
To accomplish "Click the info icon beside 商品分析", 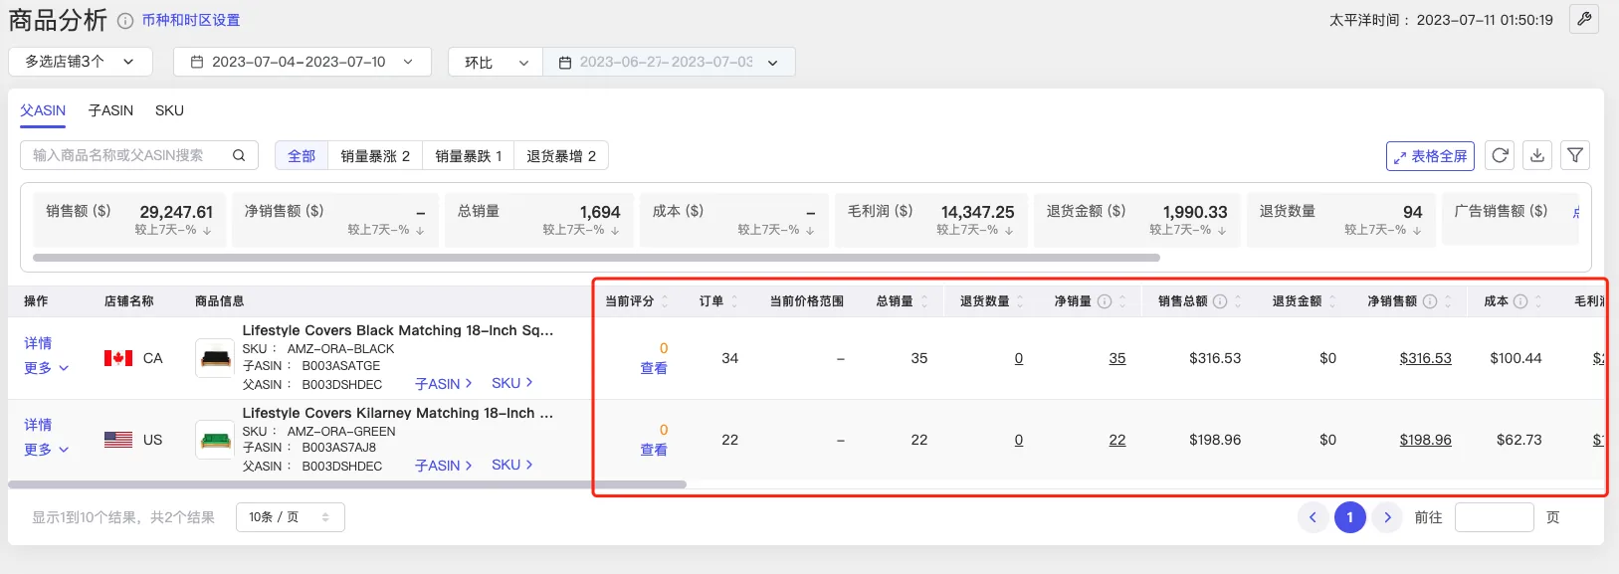I will click(x=125, y=21).
